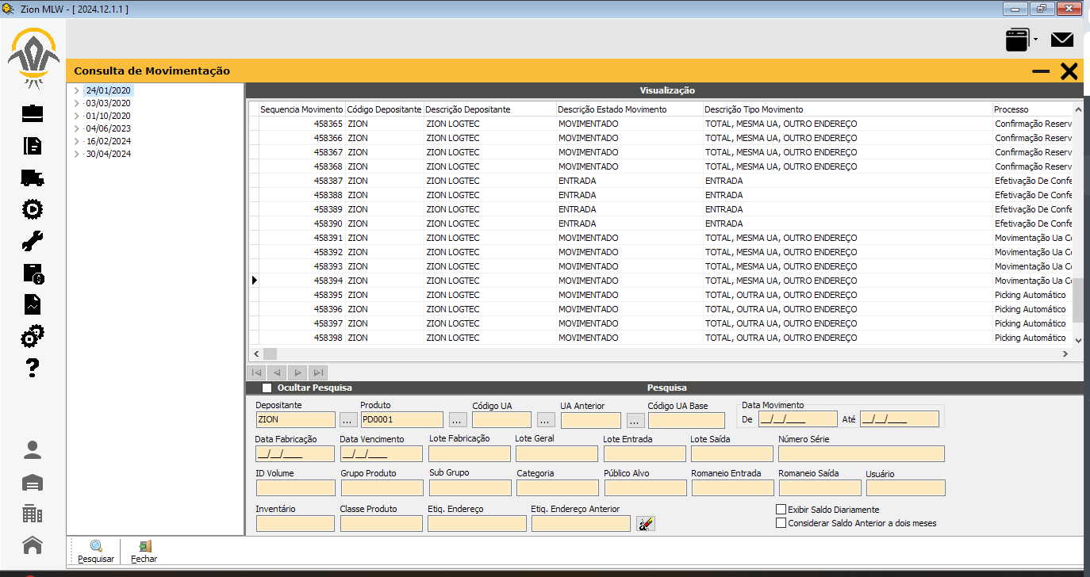Click the home icon in sidebar
This screenshot has height=577, width=1090.
pyautogui.click(x=33, y=545)
